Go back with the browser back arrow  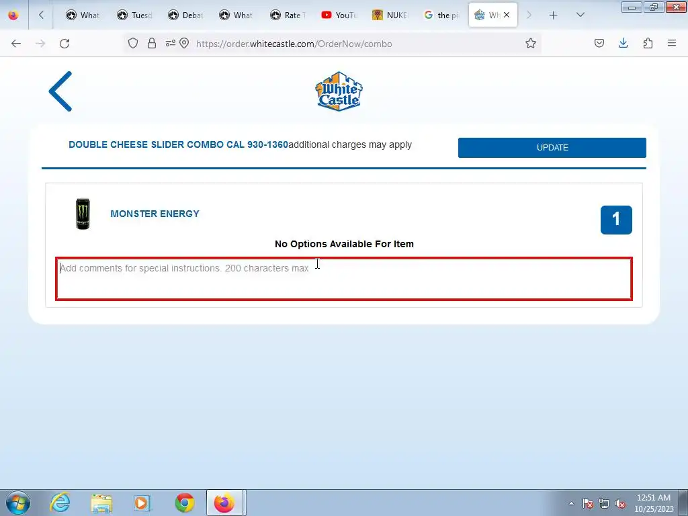(16, 44)
